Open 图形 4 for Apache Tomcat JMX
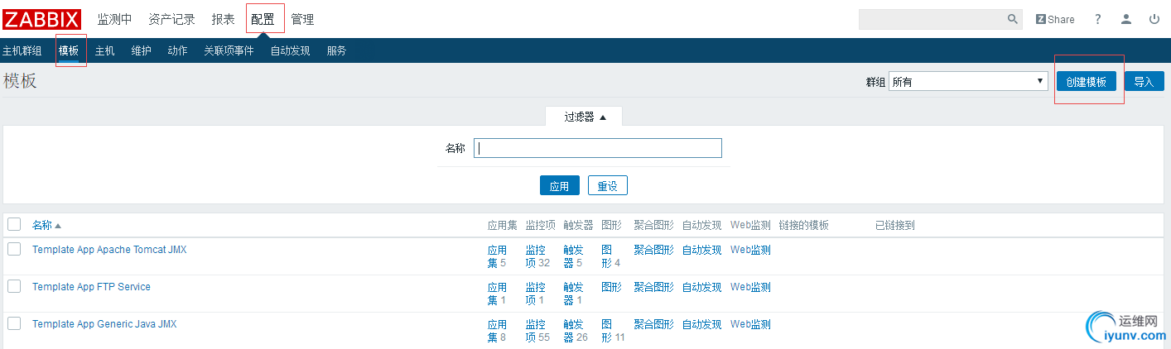This screenshot has height=349, width=1171. point(611,256)
